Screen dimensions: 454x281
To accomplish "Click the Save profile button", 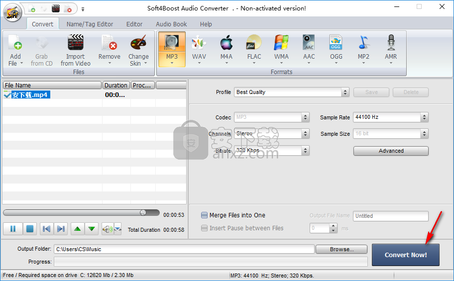I will [x=371, y=93].
